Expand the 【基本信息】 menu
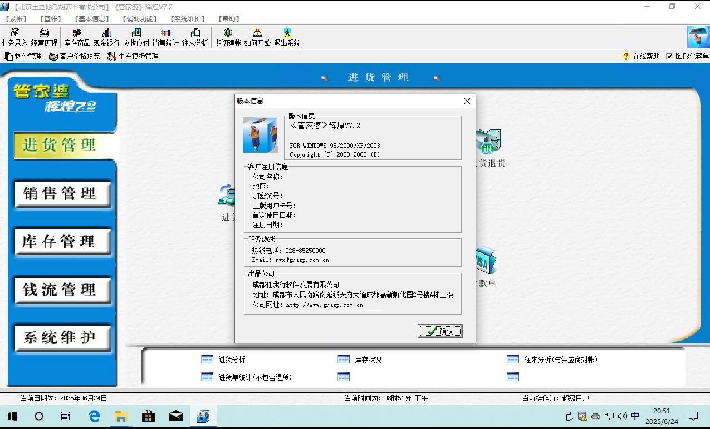 click(x=93, y=19)
